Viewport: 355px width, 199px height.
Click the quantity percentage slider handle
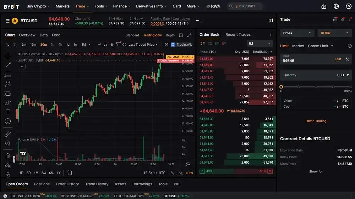(281, 87)
